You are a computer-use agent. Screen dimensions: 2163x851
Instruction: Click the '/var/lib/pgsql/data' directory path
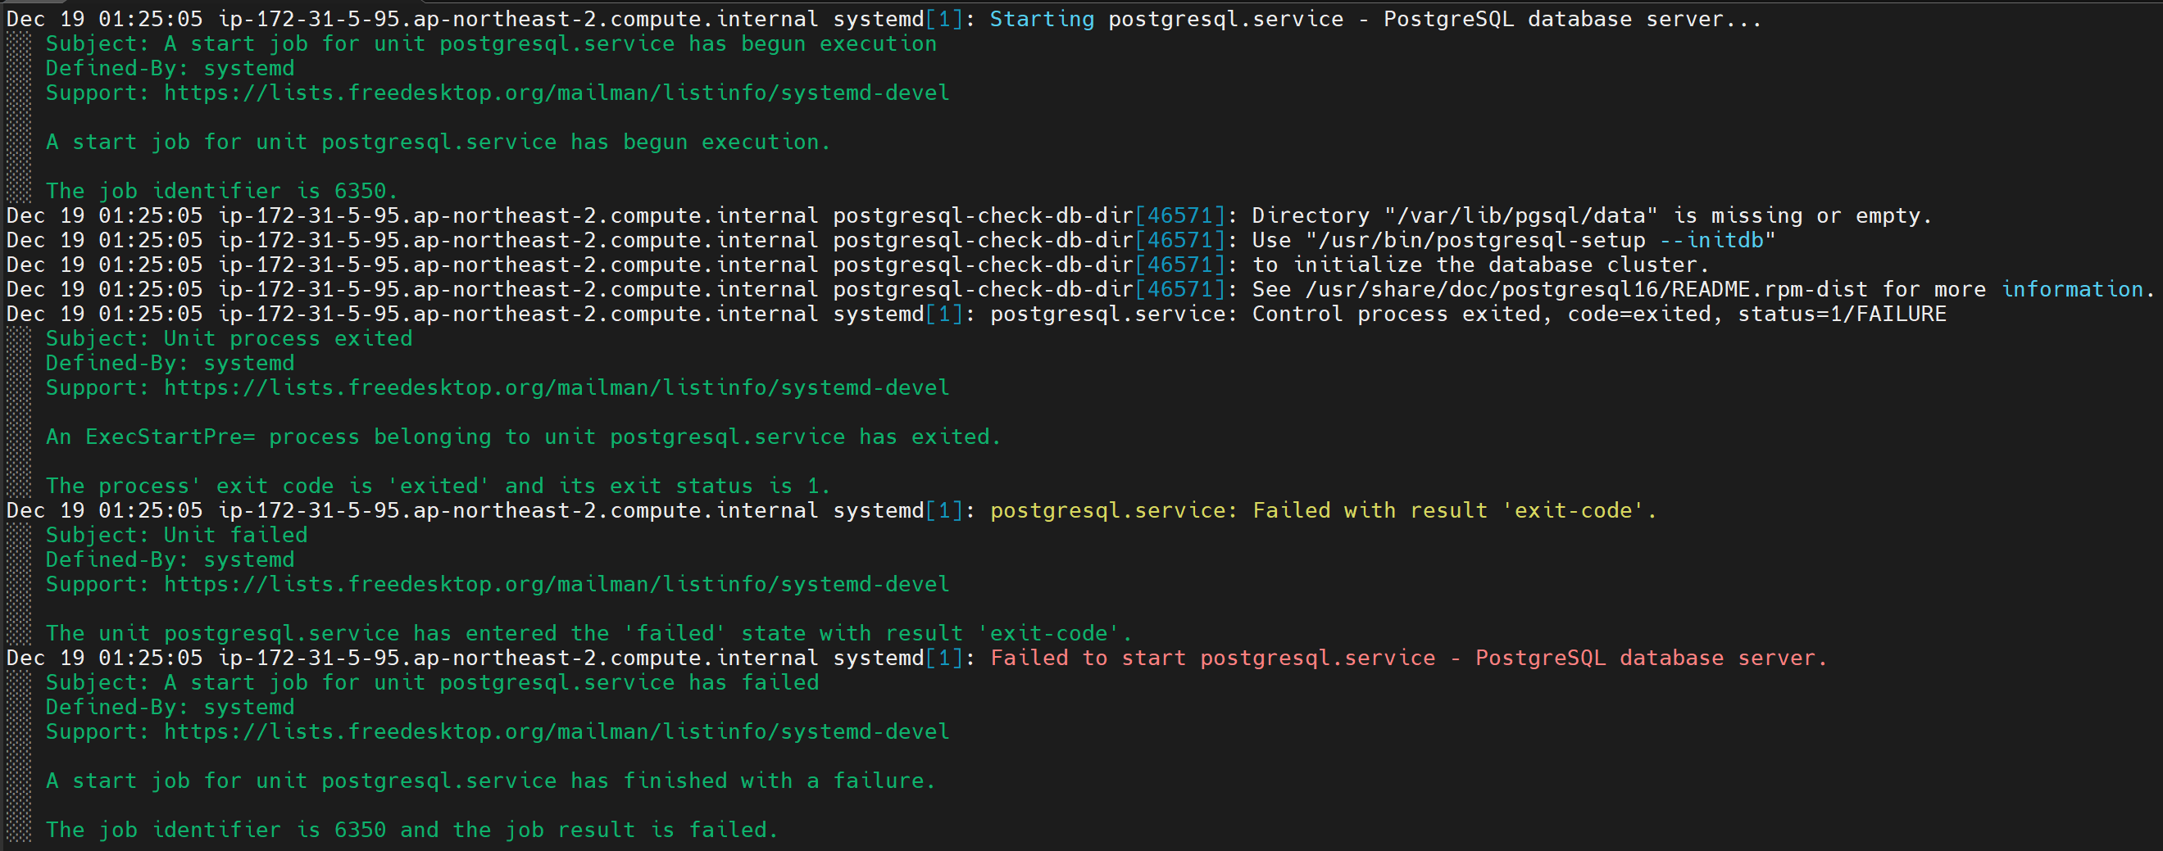(x=1521, y=215)
